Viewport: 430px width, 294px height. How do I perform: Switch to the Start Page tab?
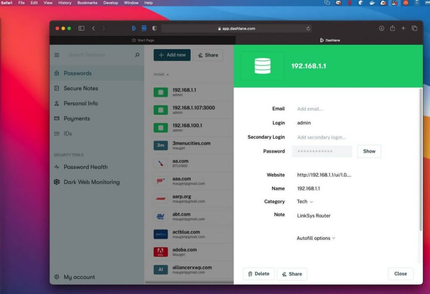[143, 40]
